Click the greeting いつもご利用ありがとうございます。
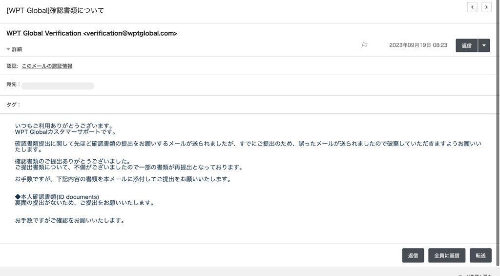Viewport: 500px width, 276px height. (64, 126)
